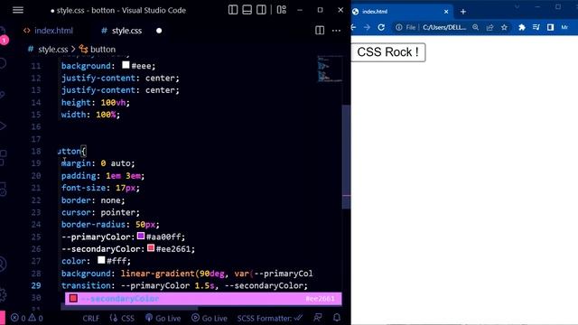Click the second Go Live status item
This screenshot has width=578, height=325.
[x=210, y=319]
